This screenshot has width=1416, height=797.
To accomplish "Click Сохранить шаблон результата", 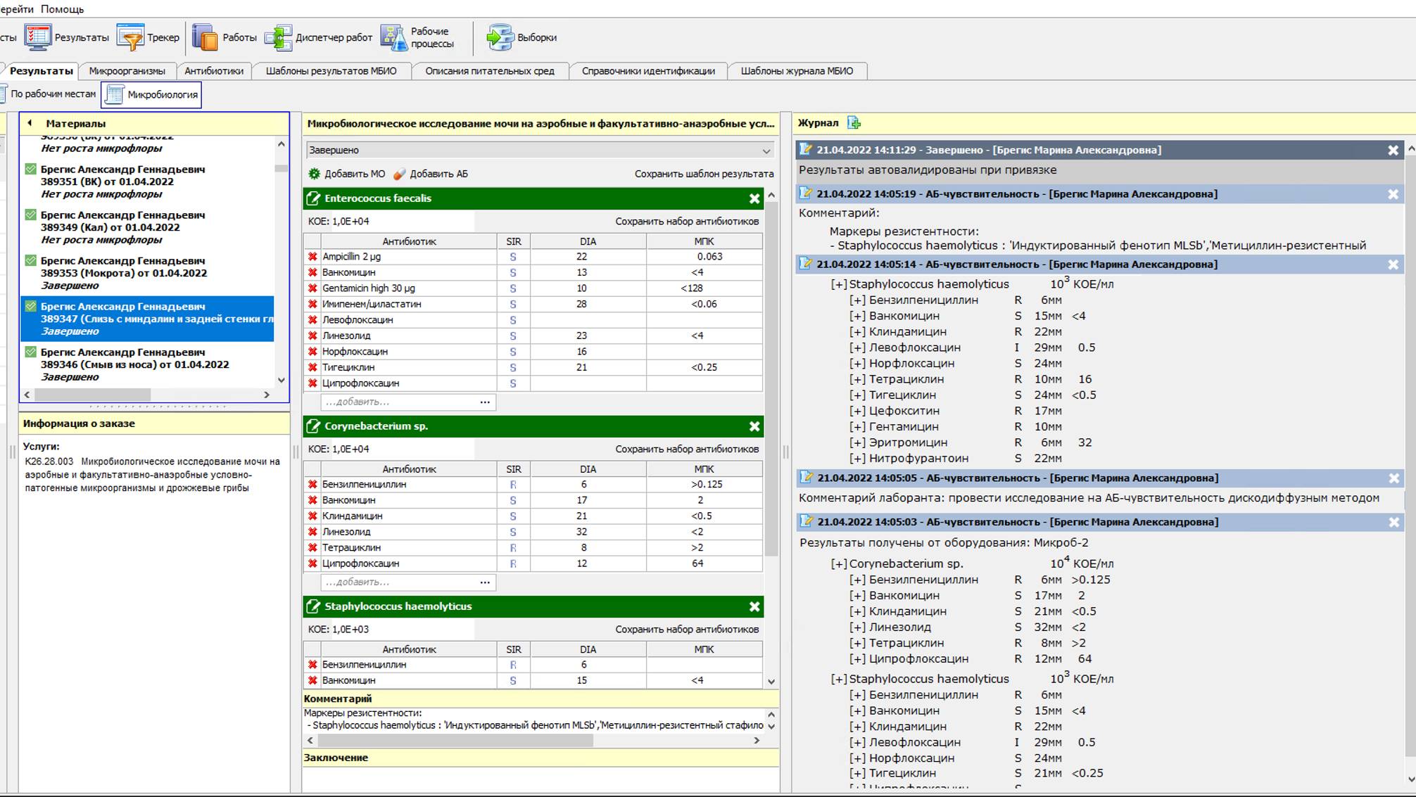I will tap(703, 174).
